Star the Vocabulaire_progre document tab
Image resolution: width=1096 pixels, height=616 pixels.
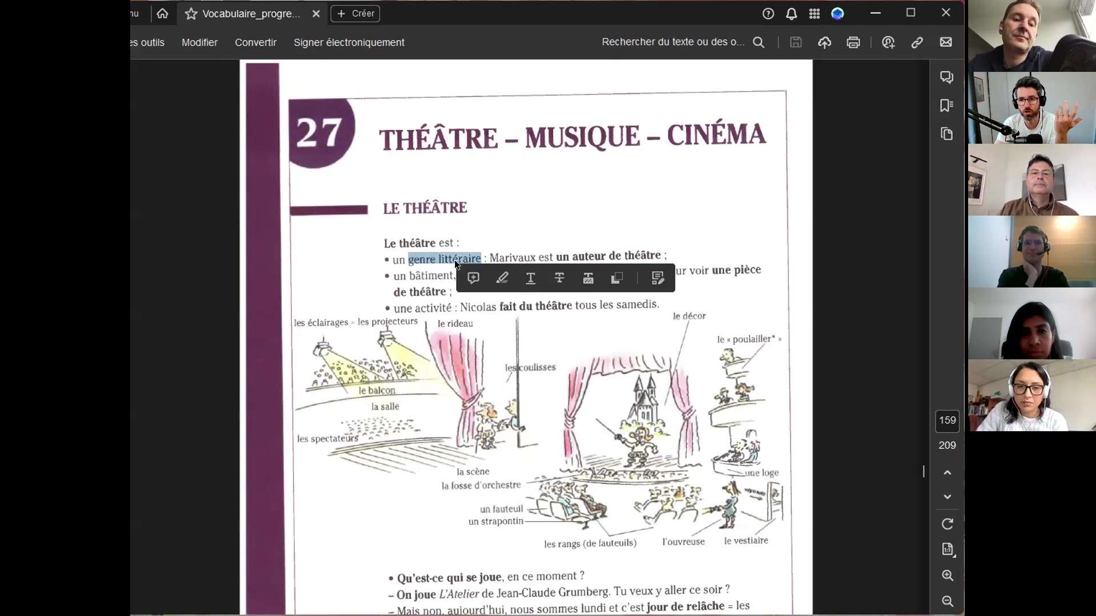tap(191, 14)
